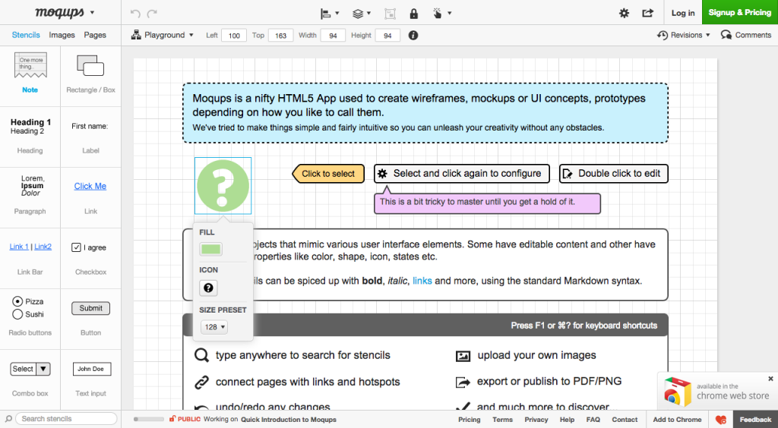
Task: Lock the selected object
Action: (414, 14)
